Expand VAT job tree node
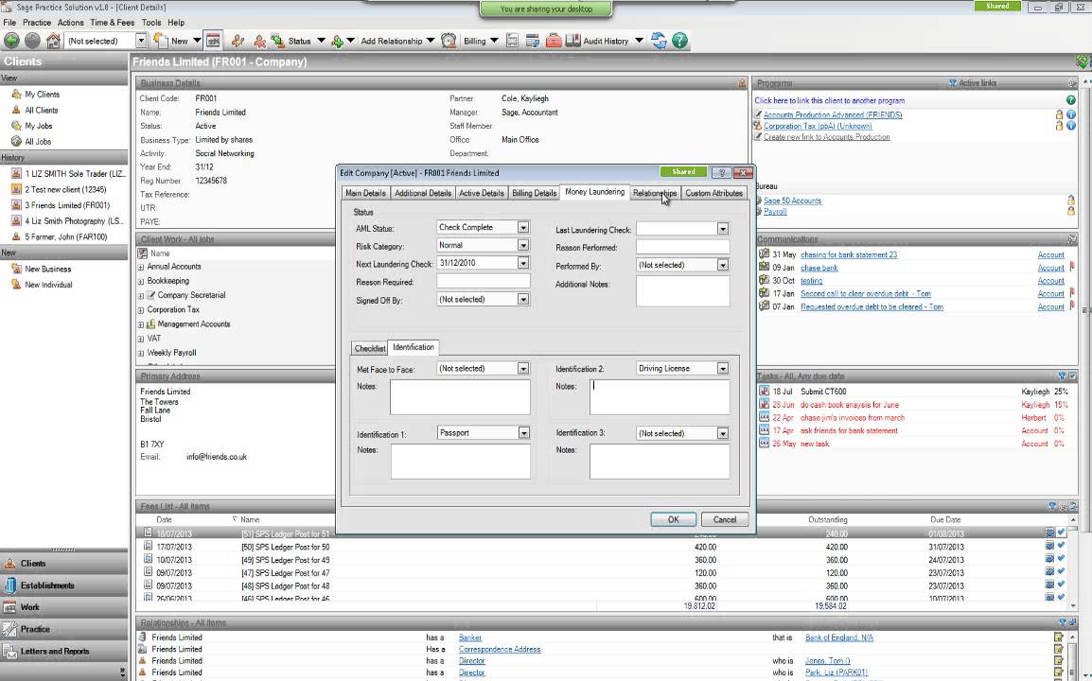 click(141, 339)
